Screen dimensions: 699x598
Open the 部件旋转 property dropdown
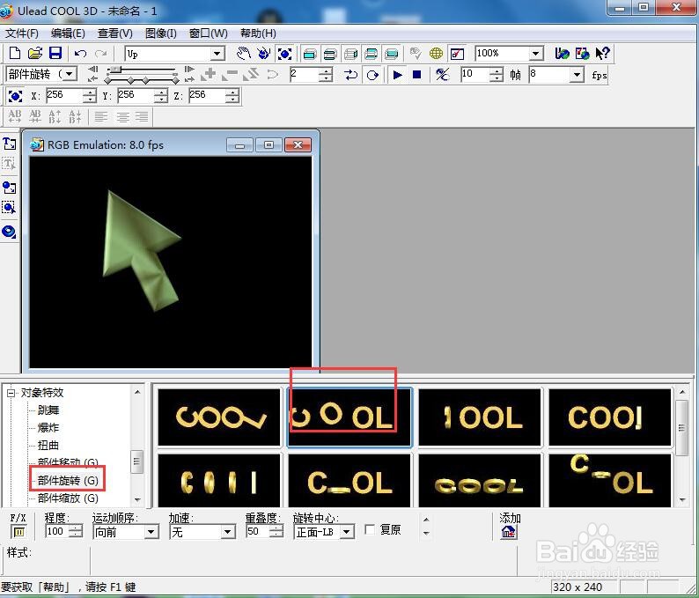click(70, 74)
